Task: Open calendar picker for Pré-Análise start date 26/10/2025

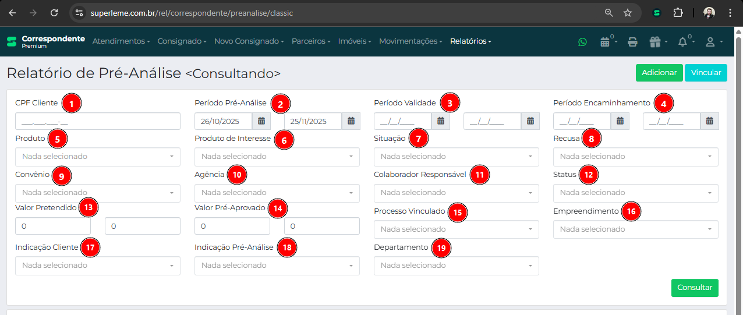Action: 261,121
